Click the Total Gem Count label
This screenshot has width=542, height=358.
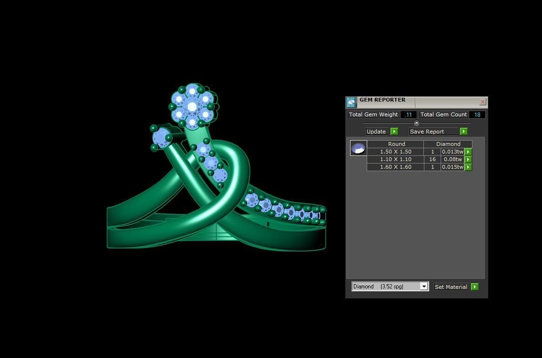tap(443, 114)
